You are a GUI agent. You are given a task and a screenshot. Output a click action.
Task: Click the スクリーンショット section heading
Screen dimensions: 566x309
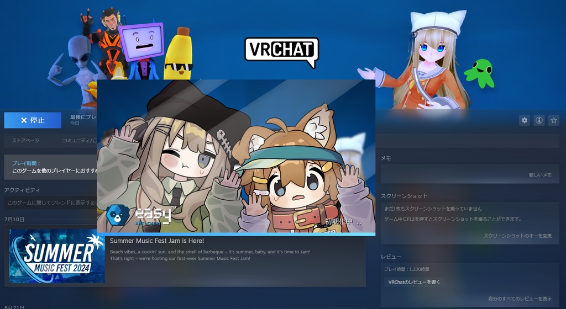click(x=404, y=196)
